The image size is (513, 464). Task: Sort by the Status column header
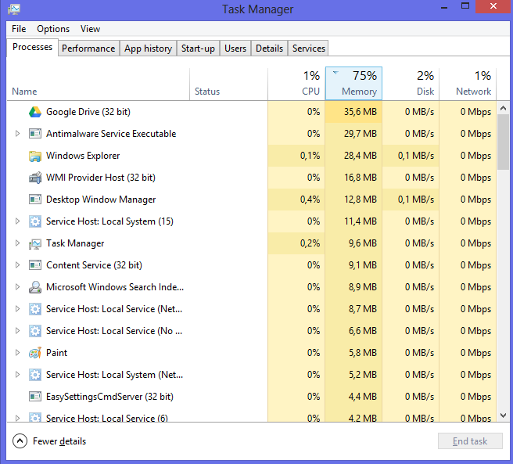228,84
